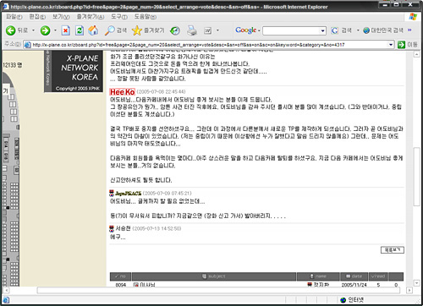Go to the Home page icon
This screenshot has height=306, width=423.
93,30
